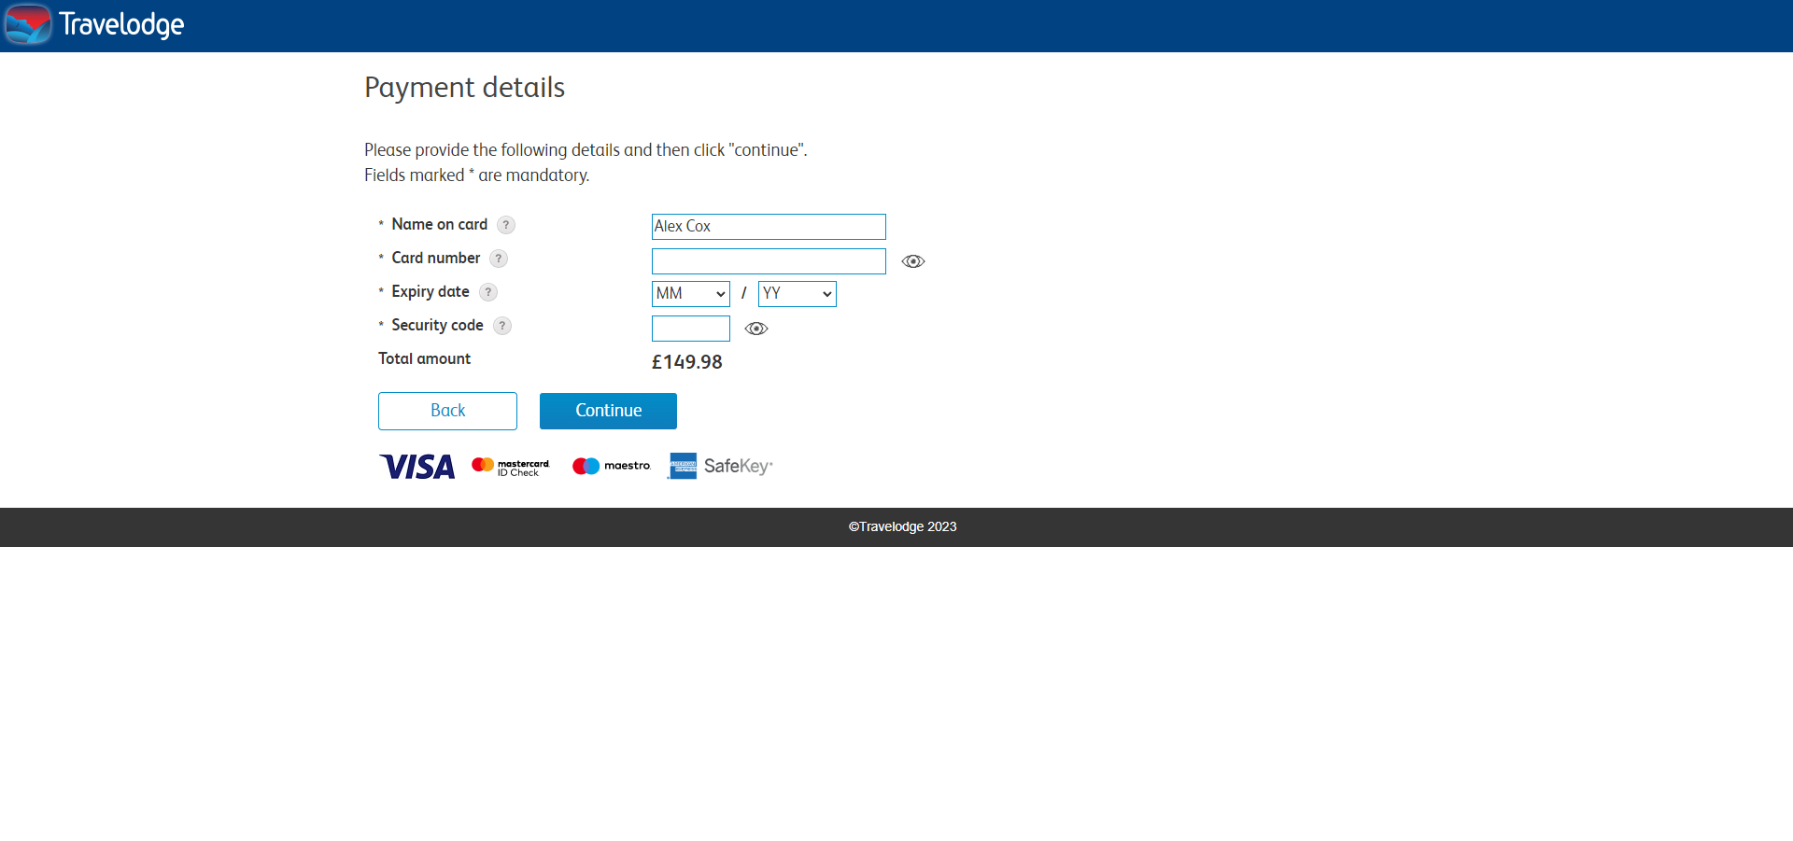The image size is (1793, 841).
Task: Click the Travelodge logo in the header
Action: click(x=94, y=24)
